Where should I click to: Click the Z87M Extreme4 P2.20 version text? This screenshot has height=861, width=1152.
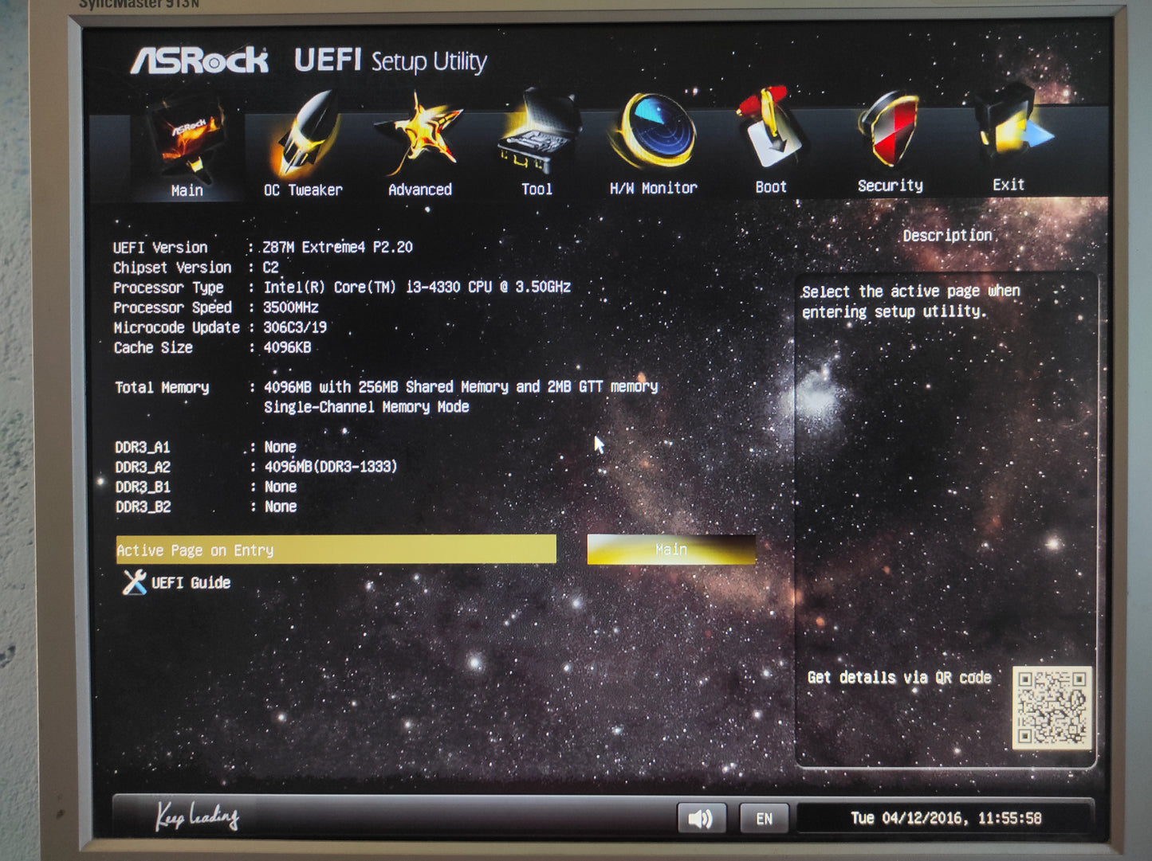[338, 247]
